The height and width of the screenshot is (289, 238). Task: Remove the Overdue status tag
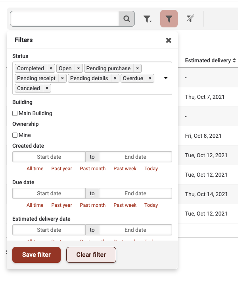point(150,78)
